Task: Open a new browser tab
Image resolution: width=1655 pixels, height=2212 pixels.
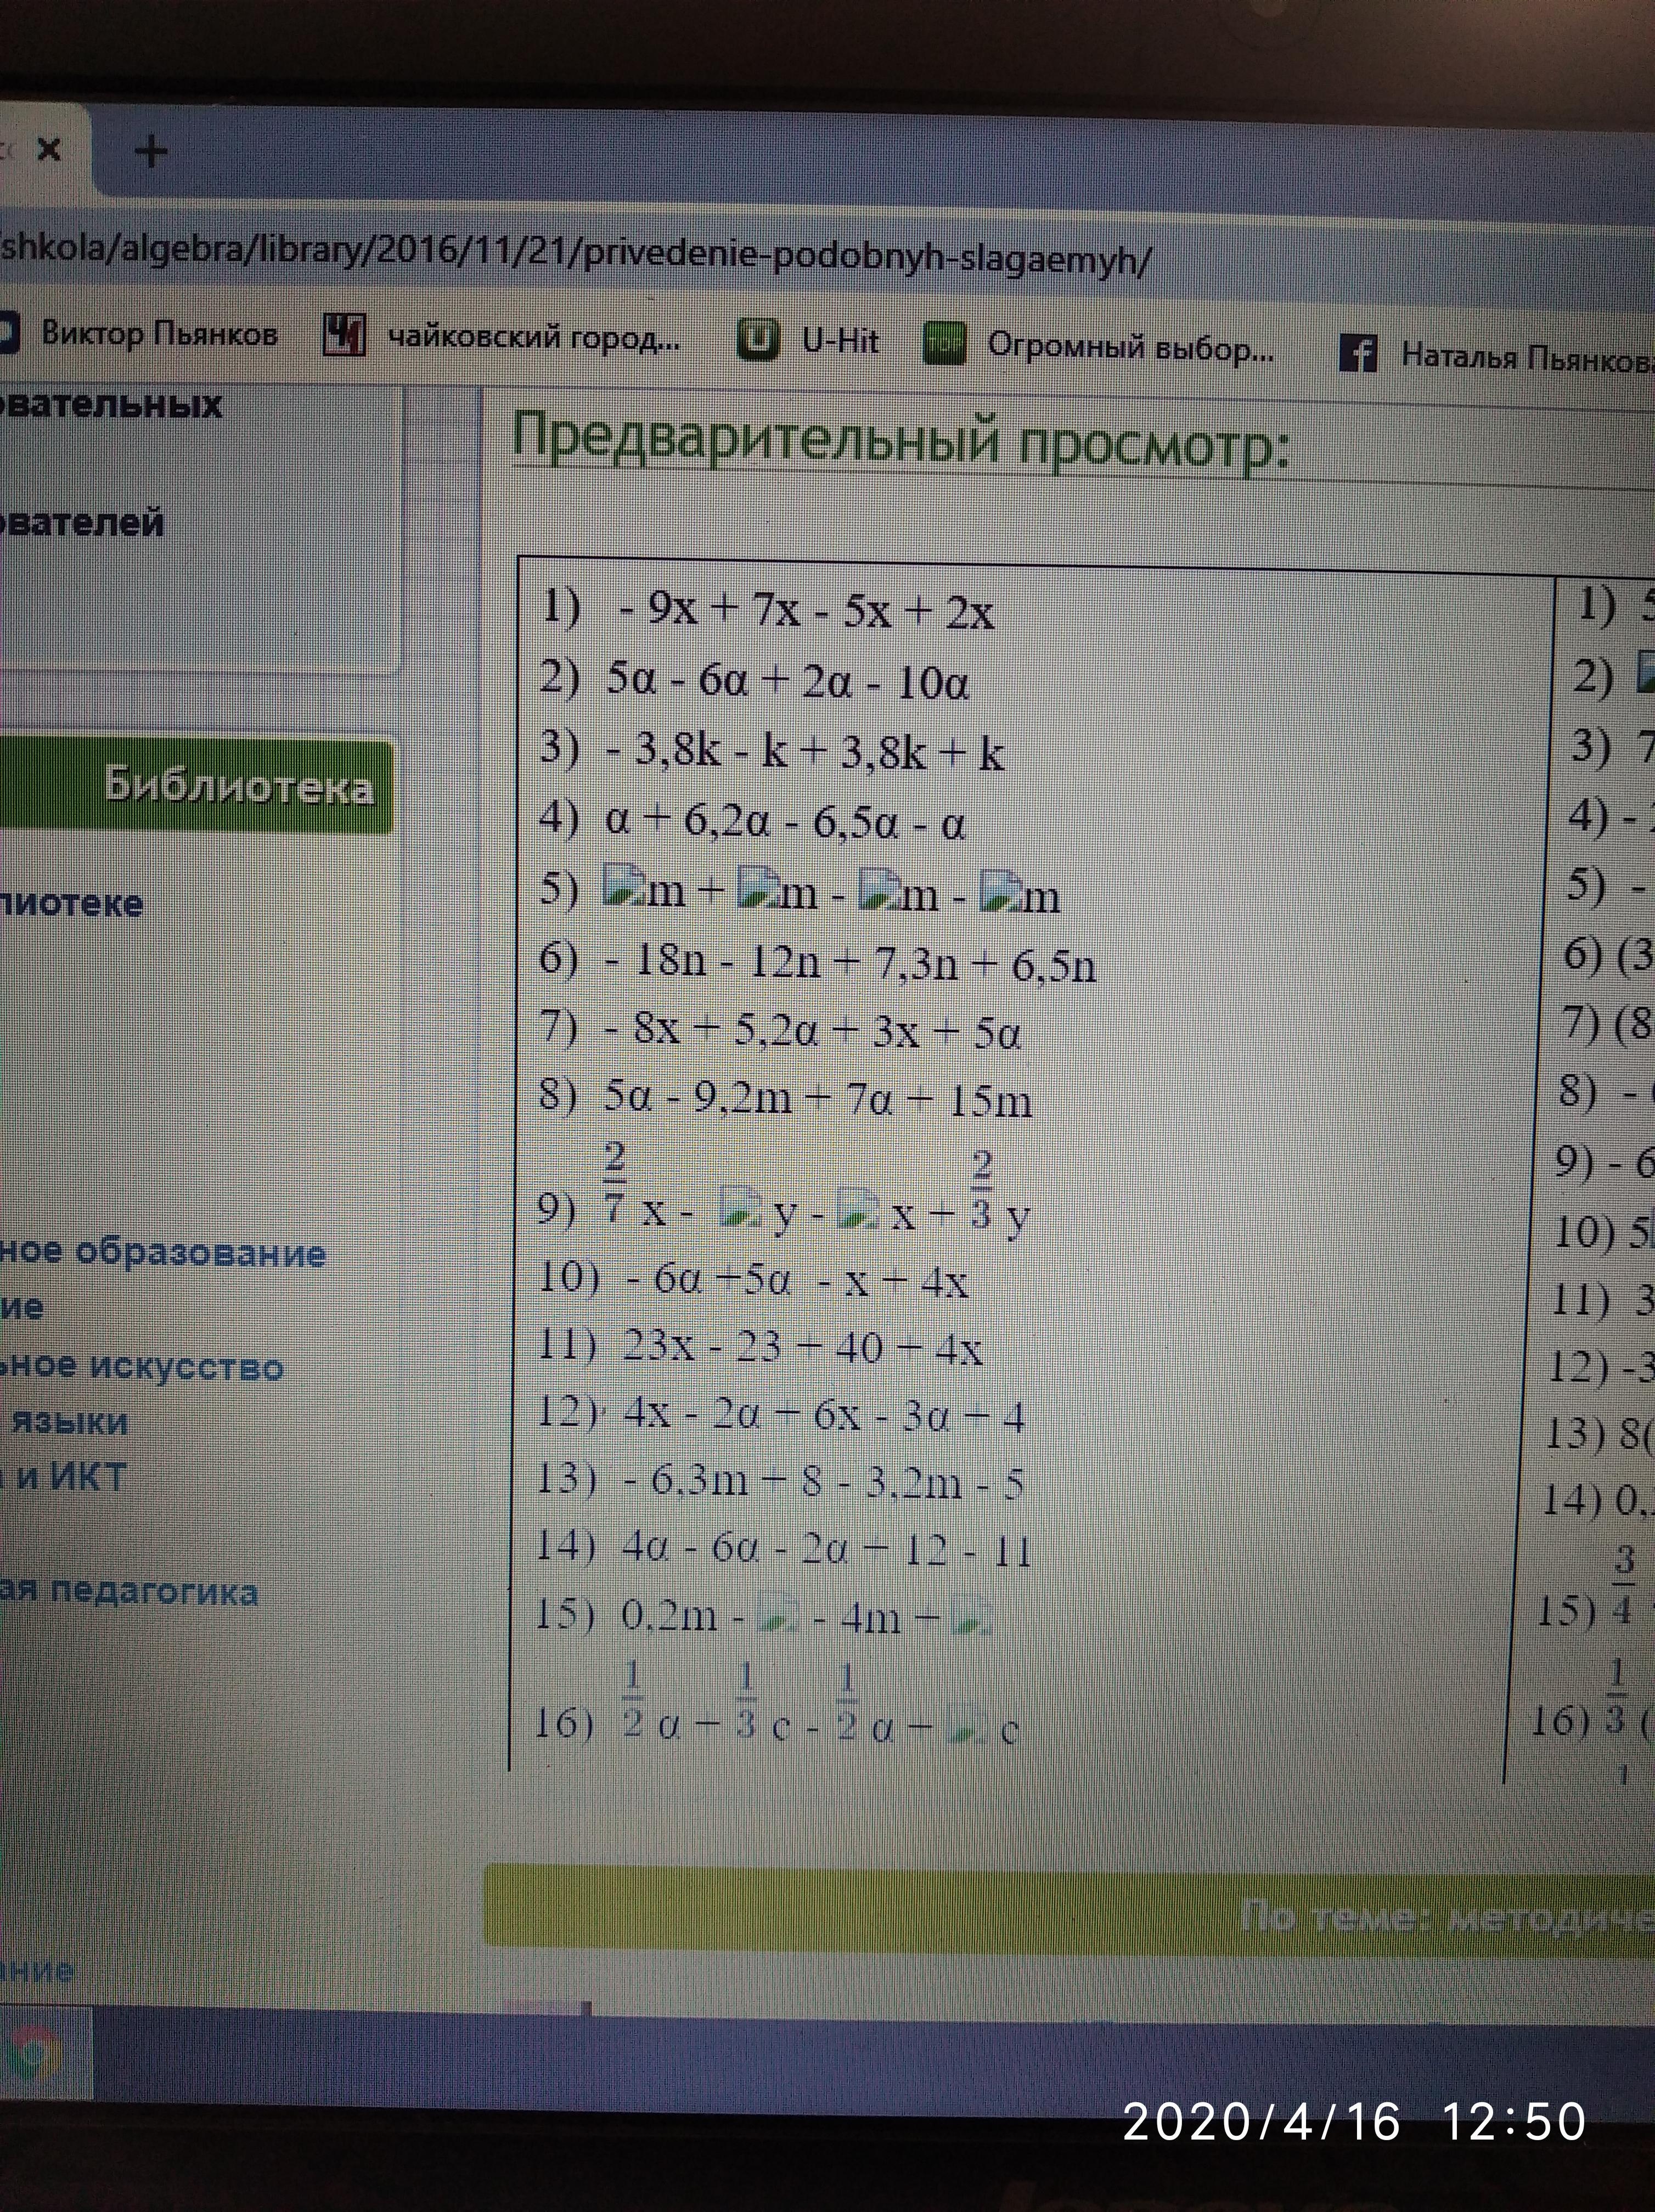Action: pyautogui.click(x=151, y=152)
